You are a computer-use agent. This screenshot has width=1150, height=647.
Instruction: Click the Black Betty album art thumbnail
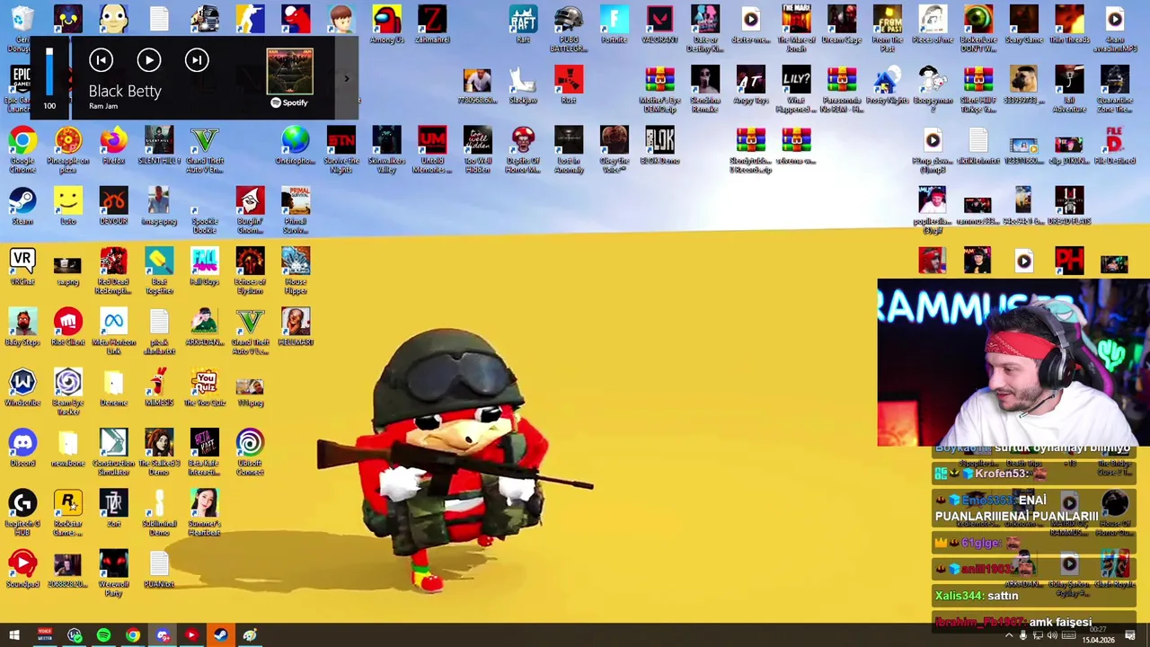tap(289, 72)
